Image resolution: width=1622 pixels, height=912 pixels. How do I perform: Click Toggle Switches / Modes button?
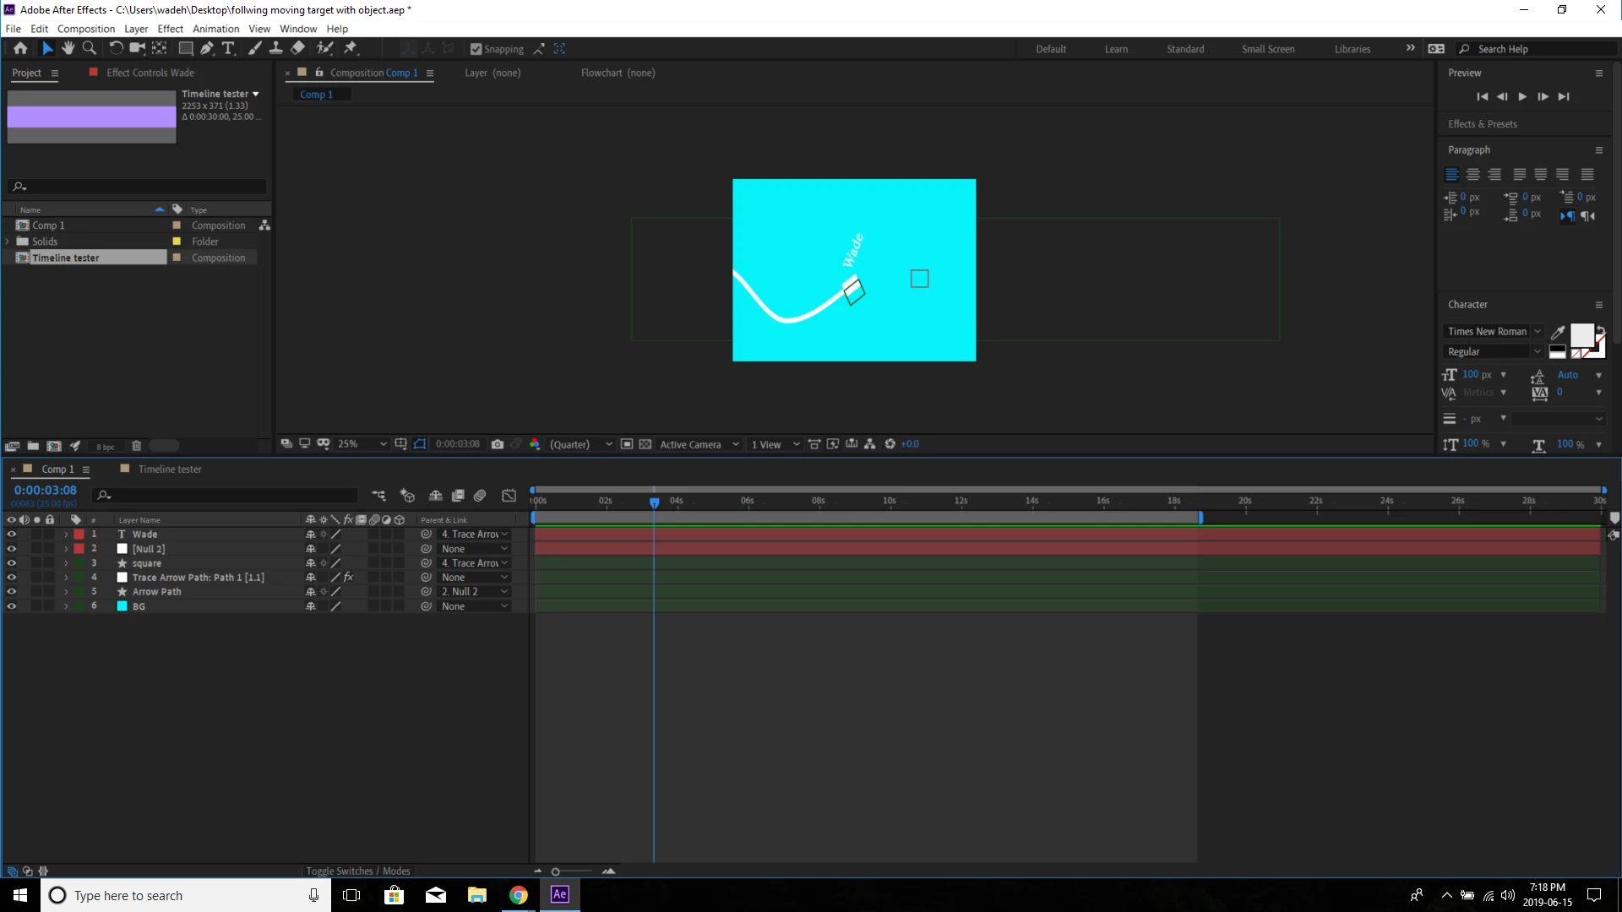coord(357,871)
